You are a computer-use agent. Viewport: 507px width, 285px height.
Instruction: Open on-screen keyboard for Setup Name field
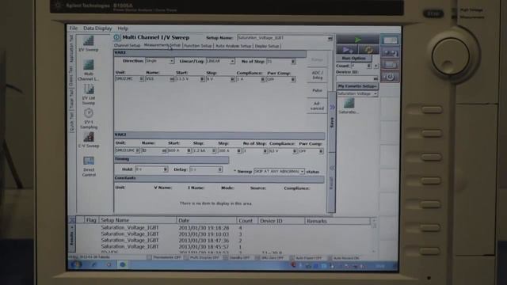[x=330, y=38]
